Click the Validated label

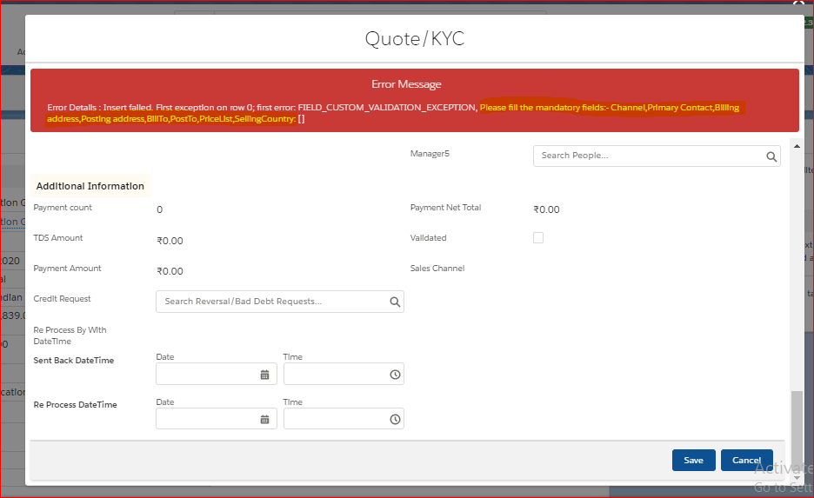tap(428, 237)
